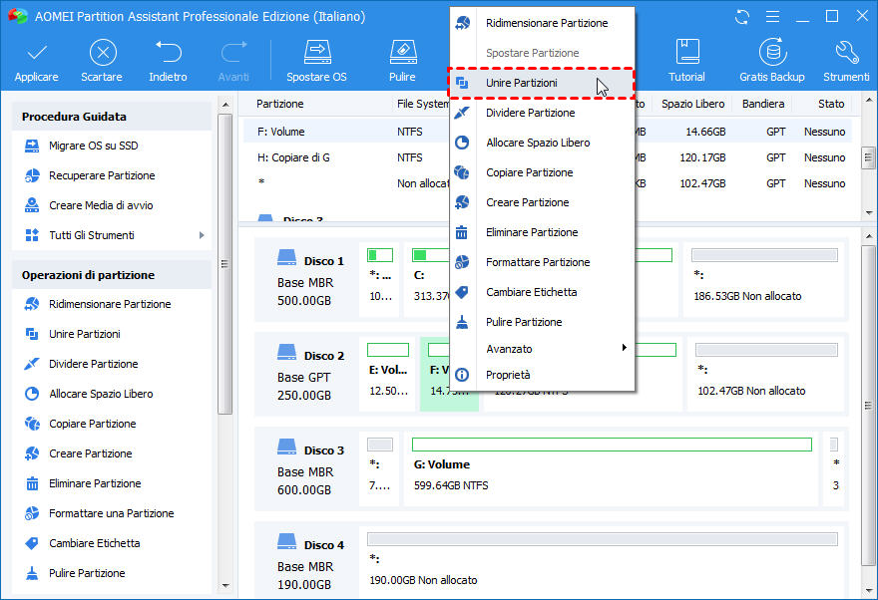Open Proprietà from context menu
This screenshot has width=878, height=600.
click(x=542, y=375)
